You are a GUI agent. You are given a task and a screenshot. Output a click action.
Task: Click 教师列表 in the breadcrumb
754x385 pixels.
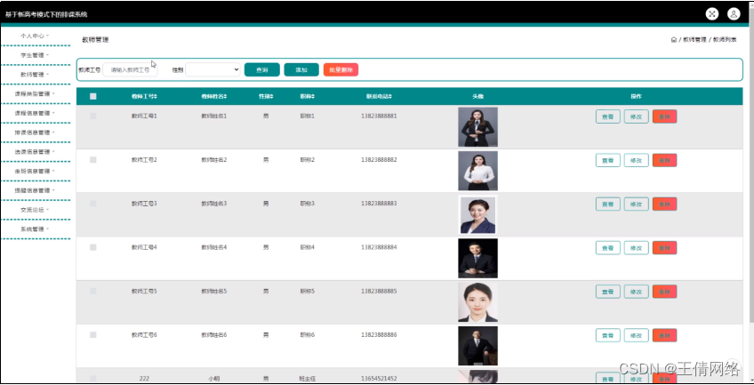click(x=725, y=40)
